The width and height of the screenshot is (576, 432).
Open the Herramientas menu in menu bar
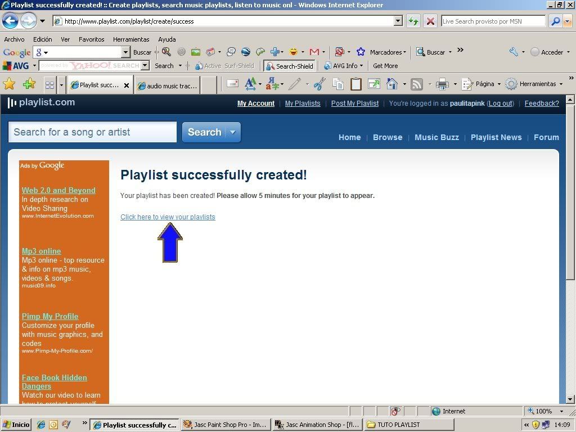pyautogui.click(x=131, y=39)
